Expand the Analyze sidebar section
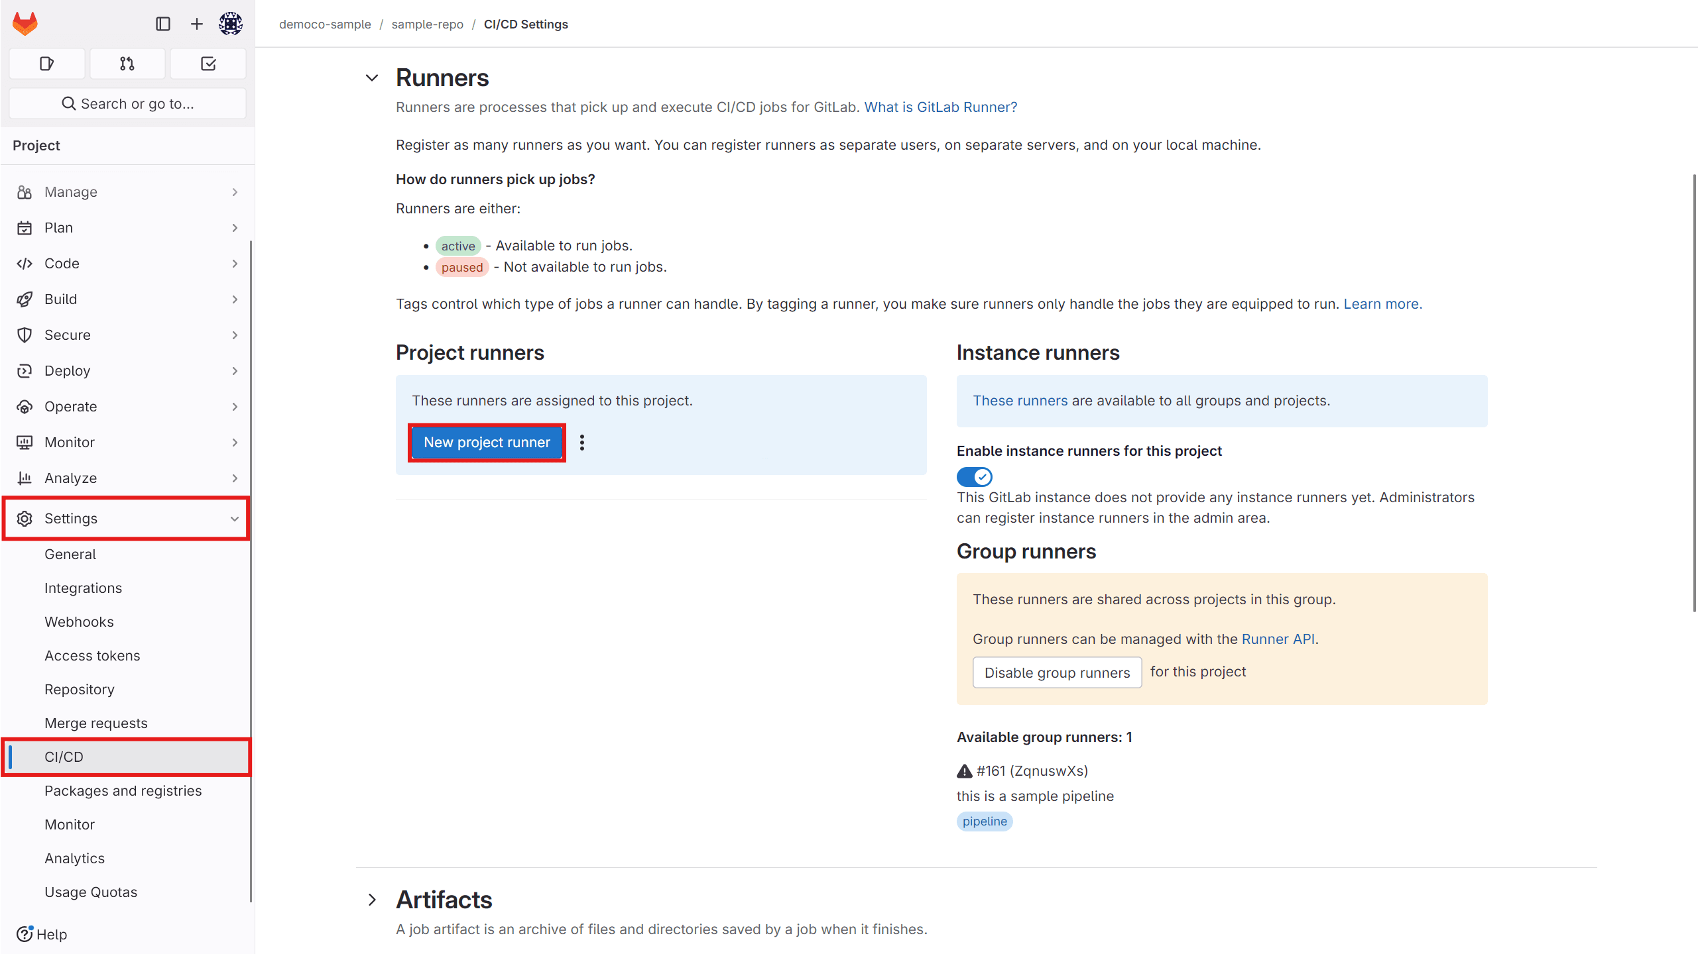The width and height of the screenshot is (1698, 954). (127, 478)
